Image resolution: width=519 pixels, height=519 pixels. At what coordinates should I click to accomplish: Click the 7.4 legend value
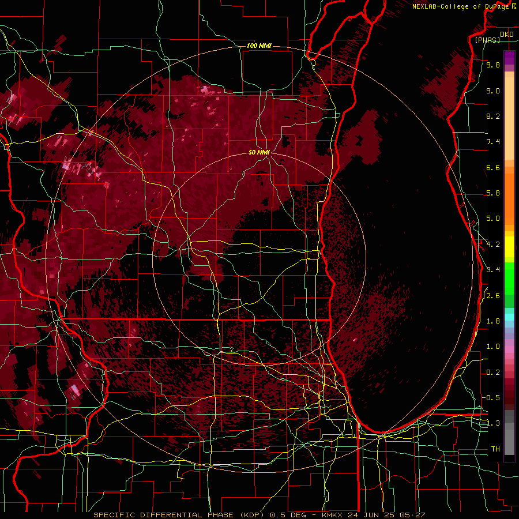pyautogui.click(x=493, y=142)
